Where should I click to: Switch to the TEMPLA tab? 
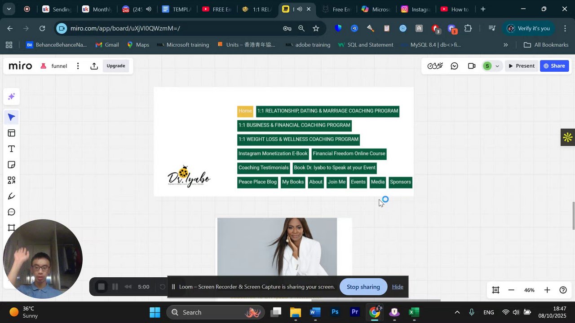pos(177,9)
